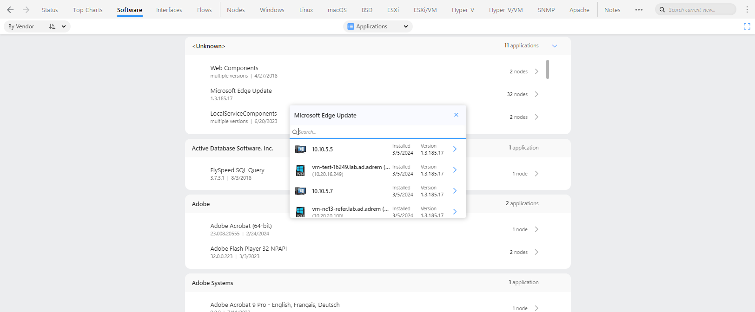Screen dimensions: 755x312
Task: Expand Microsoft Edge Update 32 nodes chevron
Action: 536,94
